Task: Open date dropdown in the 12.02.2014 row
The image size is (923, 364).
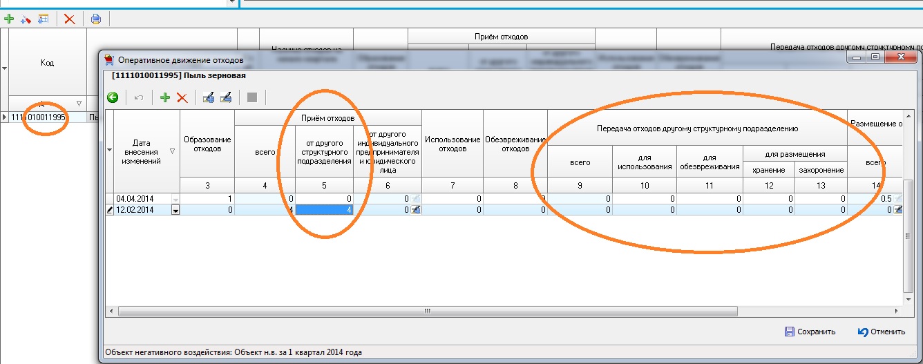Action: 175,210
